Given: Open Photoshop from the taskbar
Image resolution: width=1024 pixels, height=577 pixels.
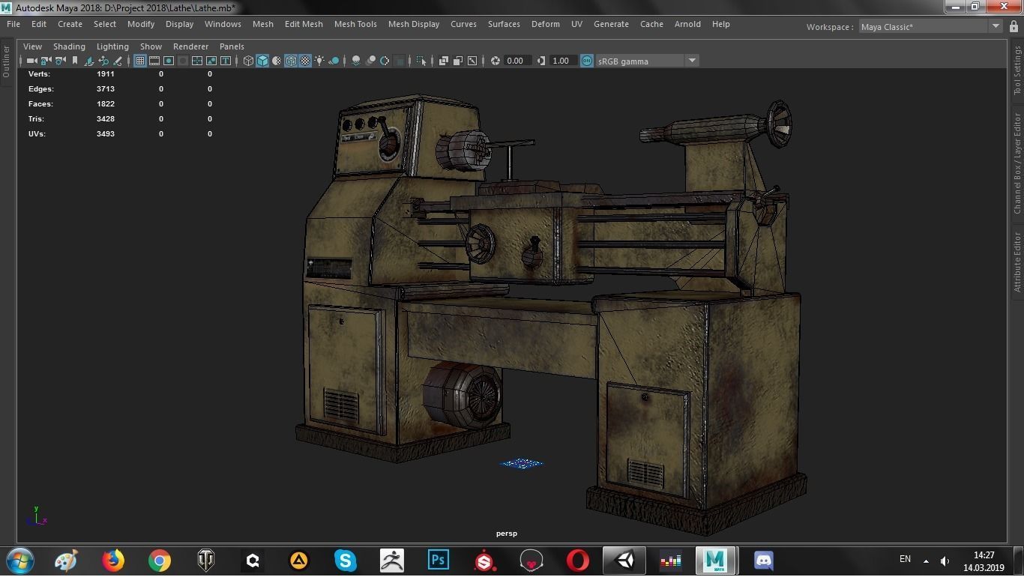Looking at the screenshot, I should coord(439,560).
